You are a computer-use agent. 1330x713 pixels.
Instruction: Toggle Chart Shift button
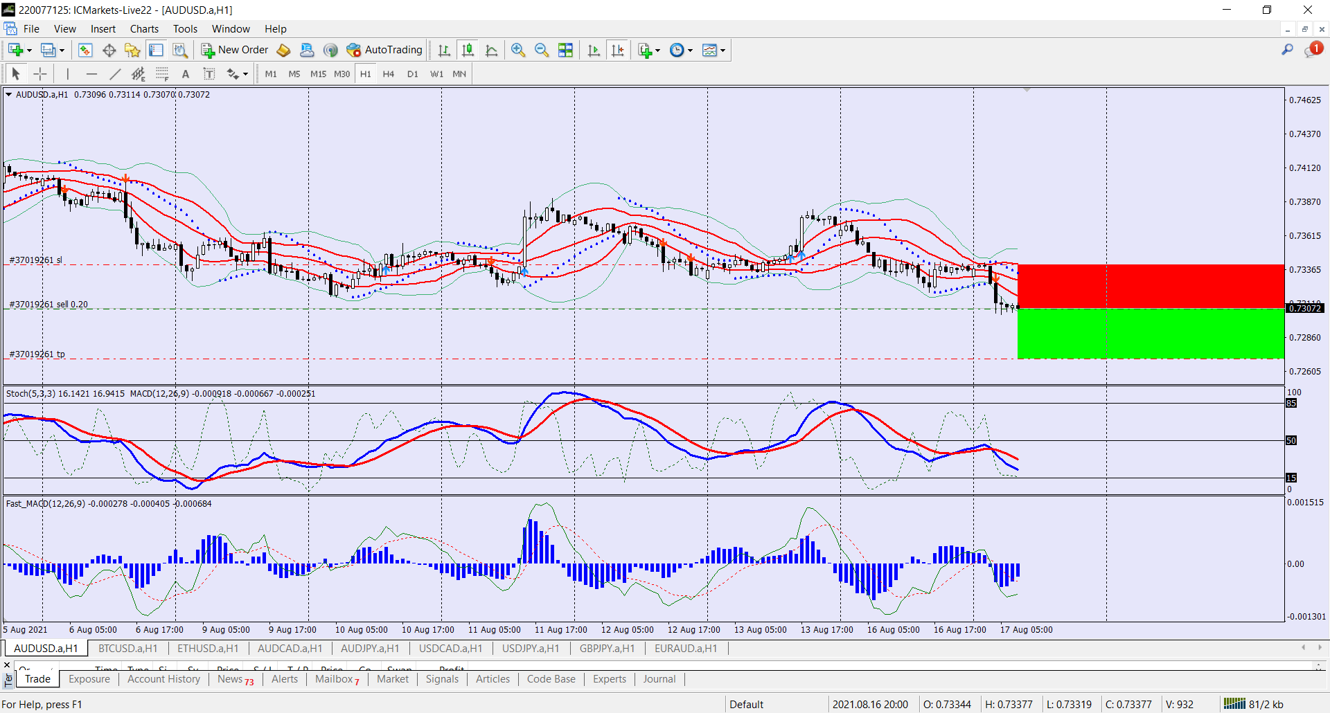coord(618,50)
